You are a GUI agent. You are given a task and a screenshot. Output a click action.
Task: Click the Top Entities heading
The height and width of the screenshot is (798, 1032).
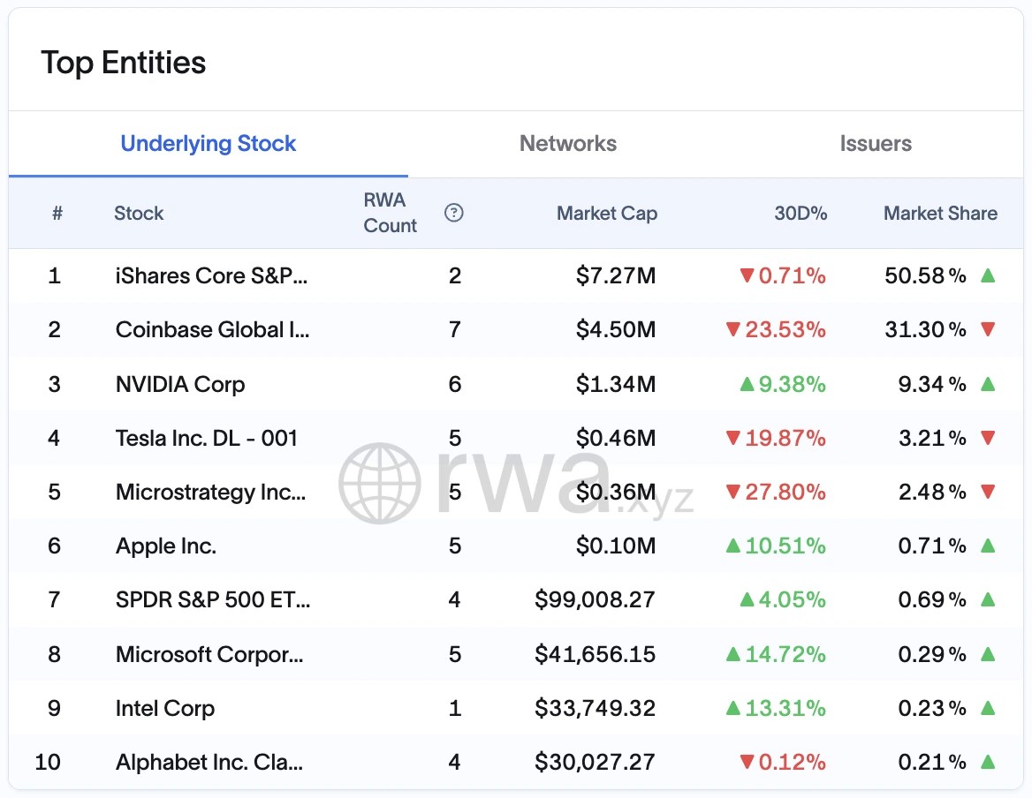[x=123, y=63]
